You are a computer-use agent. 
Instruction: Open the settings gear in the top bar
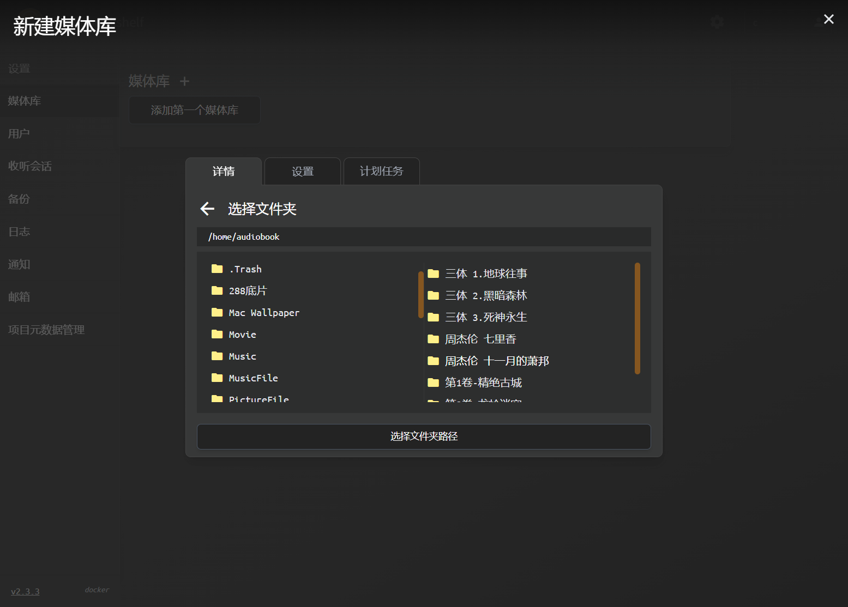(717, 22)
